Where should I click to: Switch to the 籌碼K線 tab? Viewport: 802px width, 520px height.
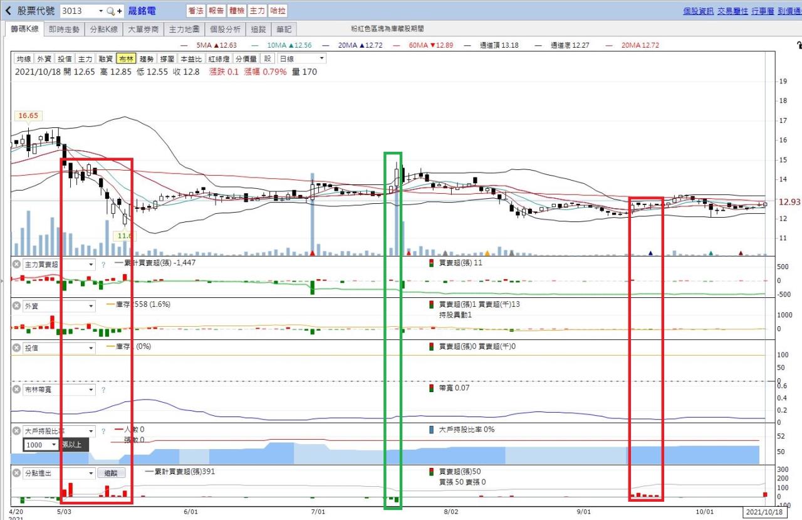(x=25, y=29)
